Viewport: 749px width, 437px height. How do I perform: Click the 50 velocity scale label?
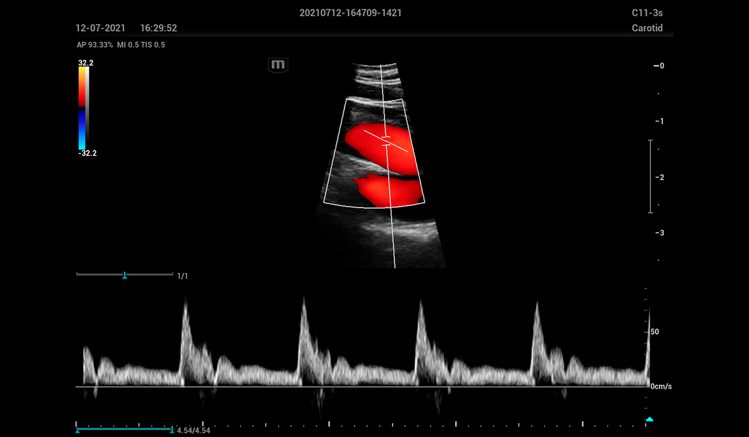(x=655, y=331)
